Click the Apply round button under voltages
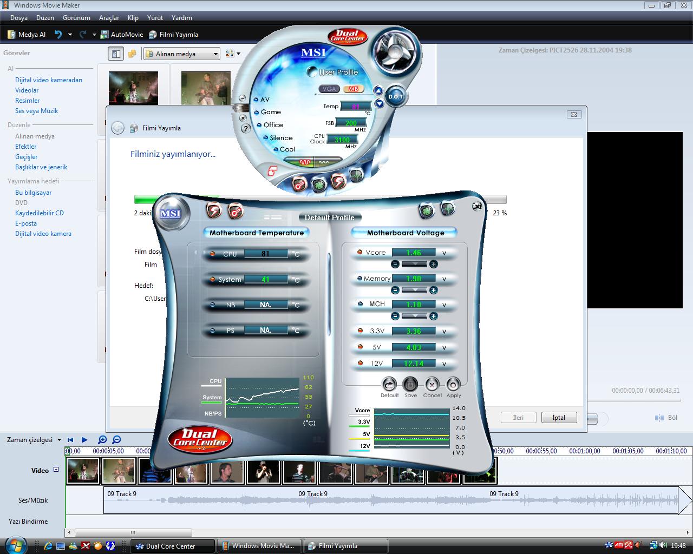The height and width of the screenshot is (554, 693). 453,385
